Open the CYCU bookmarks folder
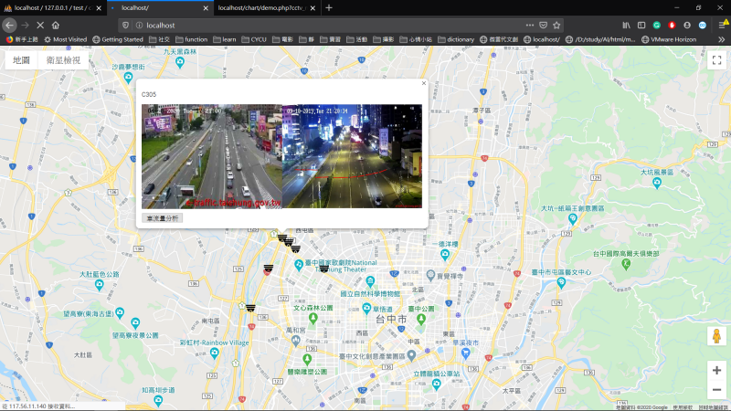The height and width of the screenshot is (411, 731). click(x=254, y=39)
